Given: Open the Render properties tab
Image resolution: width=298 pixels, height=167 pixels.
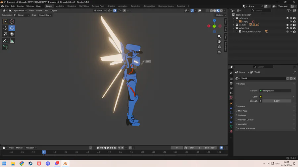Looking at the screenshot, I should point(231,79).
